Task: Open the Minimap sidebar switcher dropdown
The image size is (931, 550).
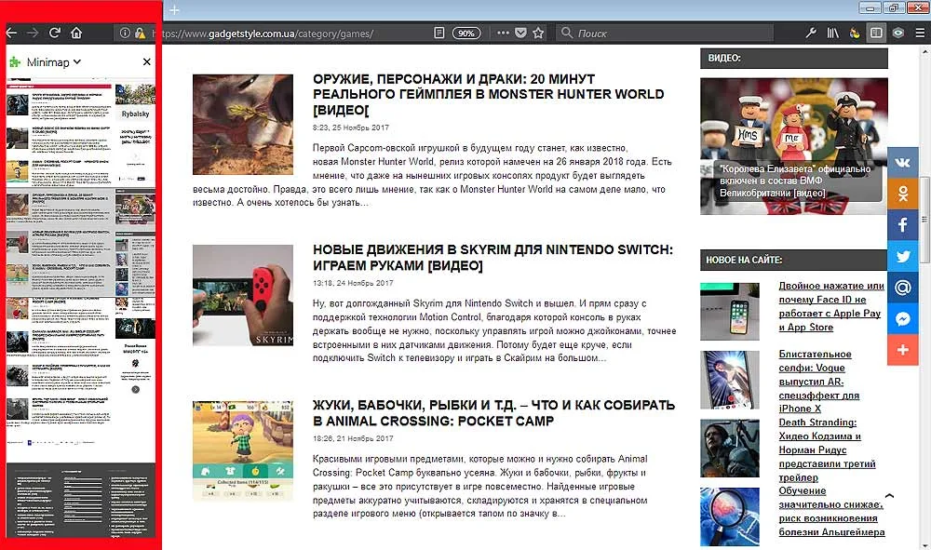Action: 53,62
